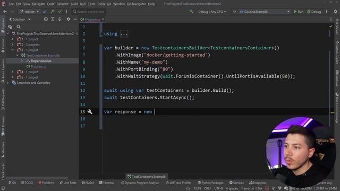Image resolution: width=340 pixels, height=191 pixels.
Task: Click the Collapse All icon in Solution panel
Action: 59,19
